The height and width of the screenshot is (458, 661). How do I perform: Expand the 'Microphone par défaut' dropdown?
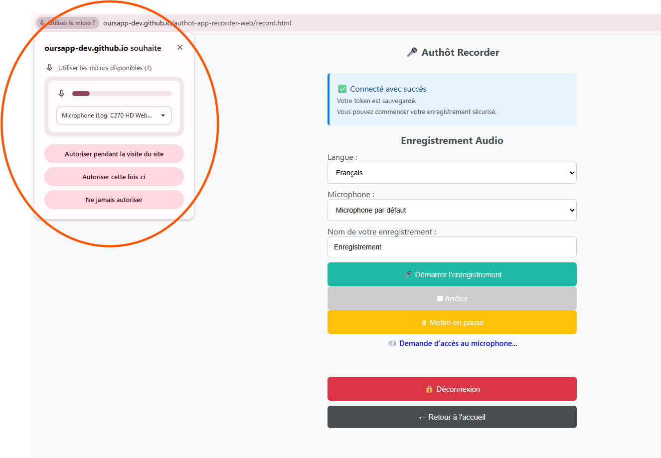[452, 210]
